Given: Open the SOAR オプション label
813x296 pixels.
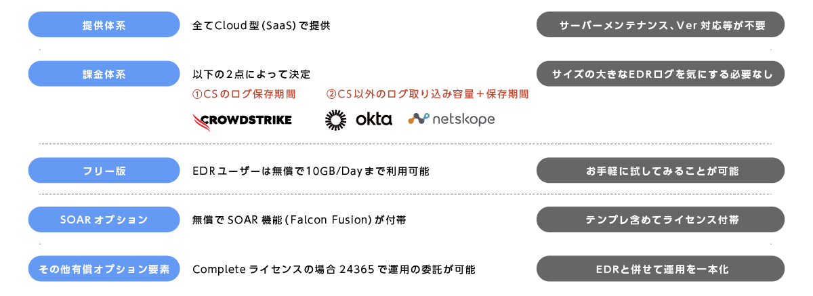Looking at the screenshot, I should tap(104, 219).
